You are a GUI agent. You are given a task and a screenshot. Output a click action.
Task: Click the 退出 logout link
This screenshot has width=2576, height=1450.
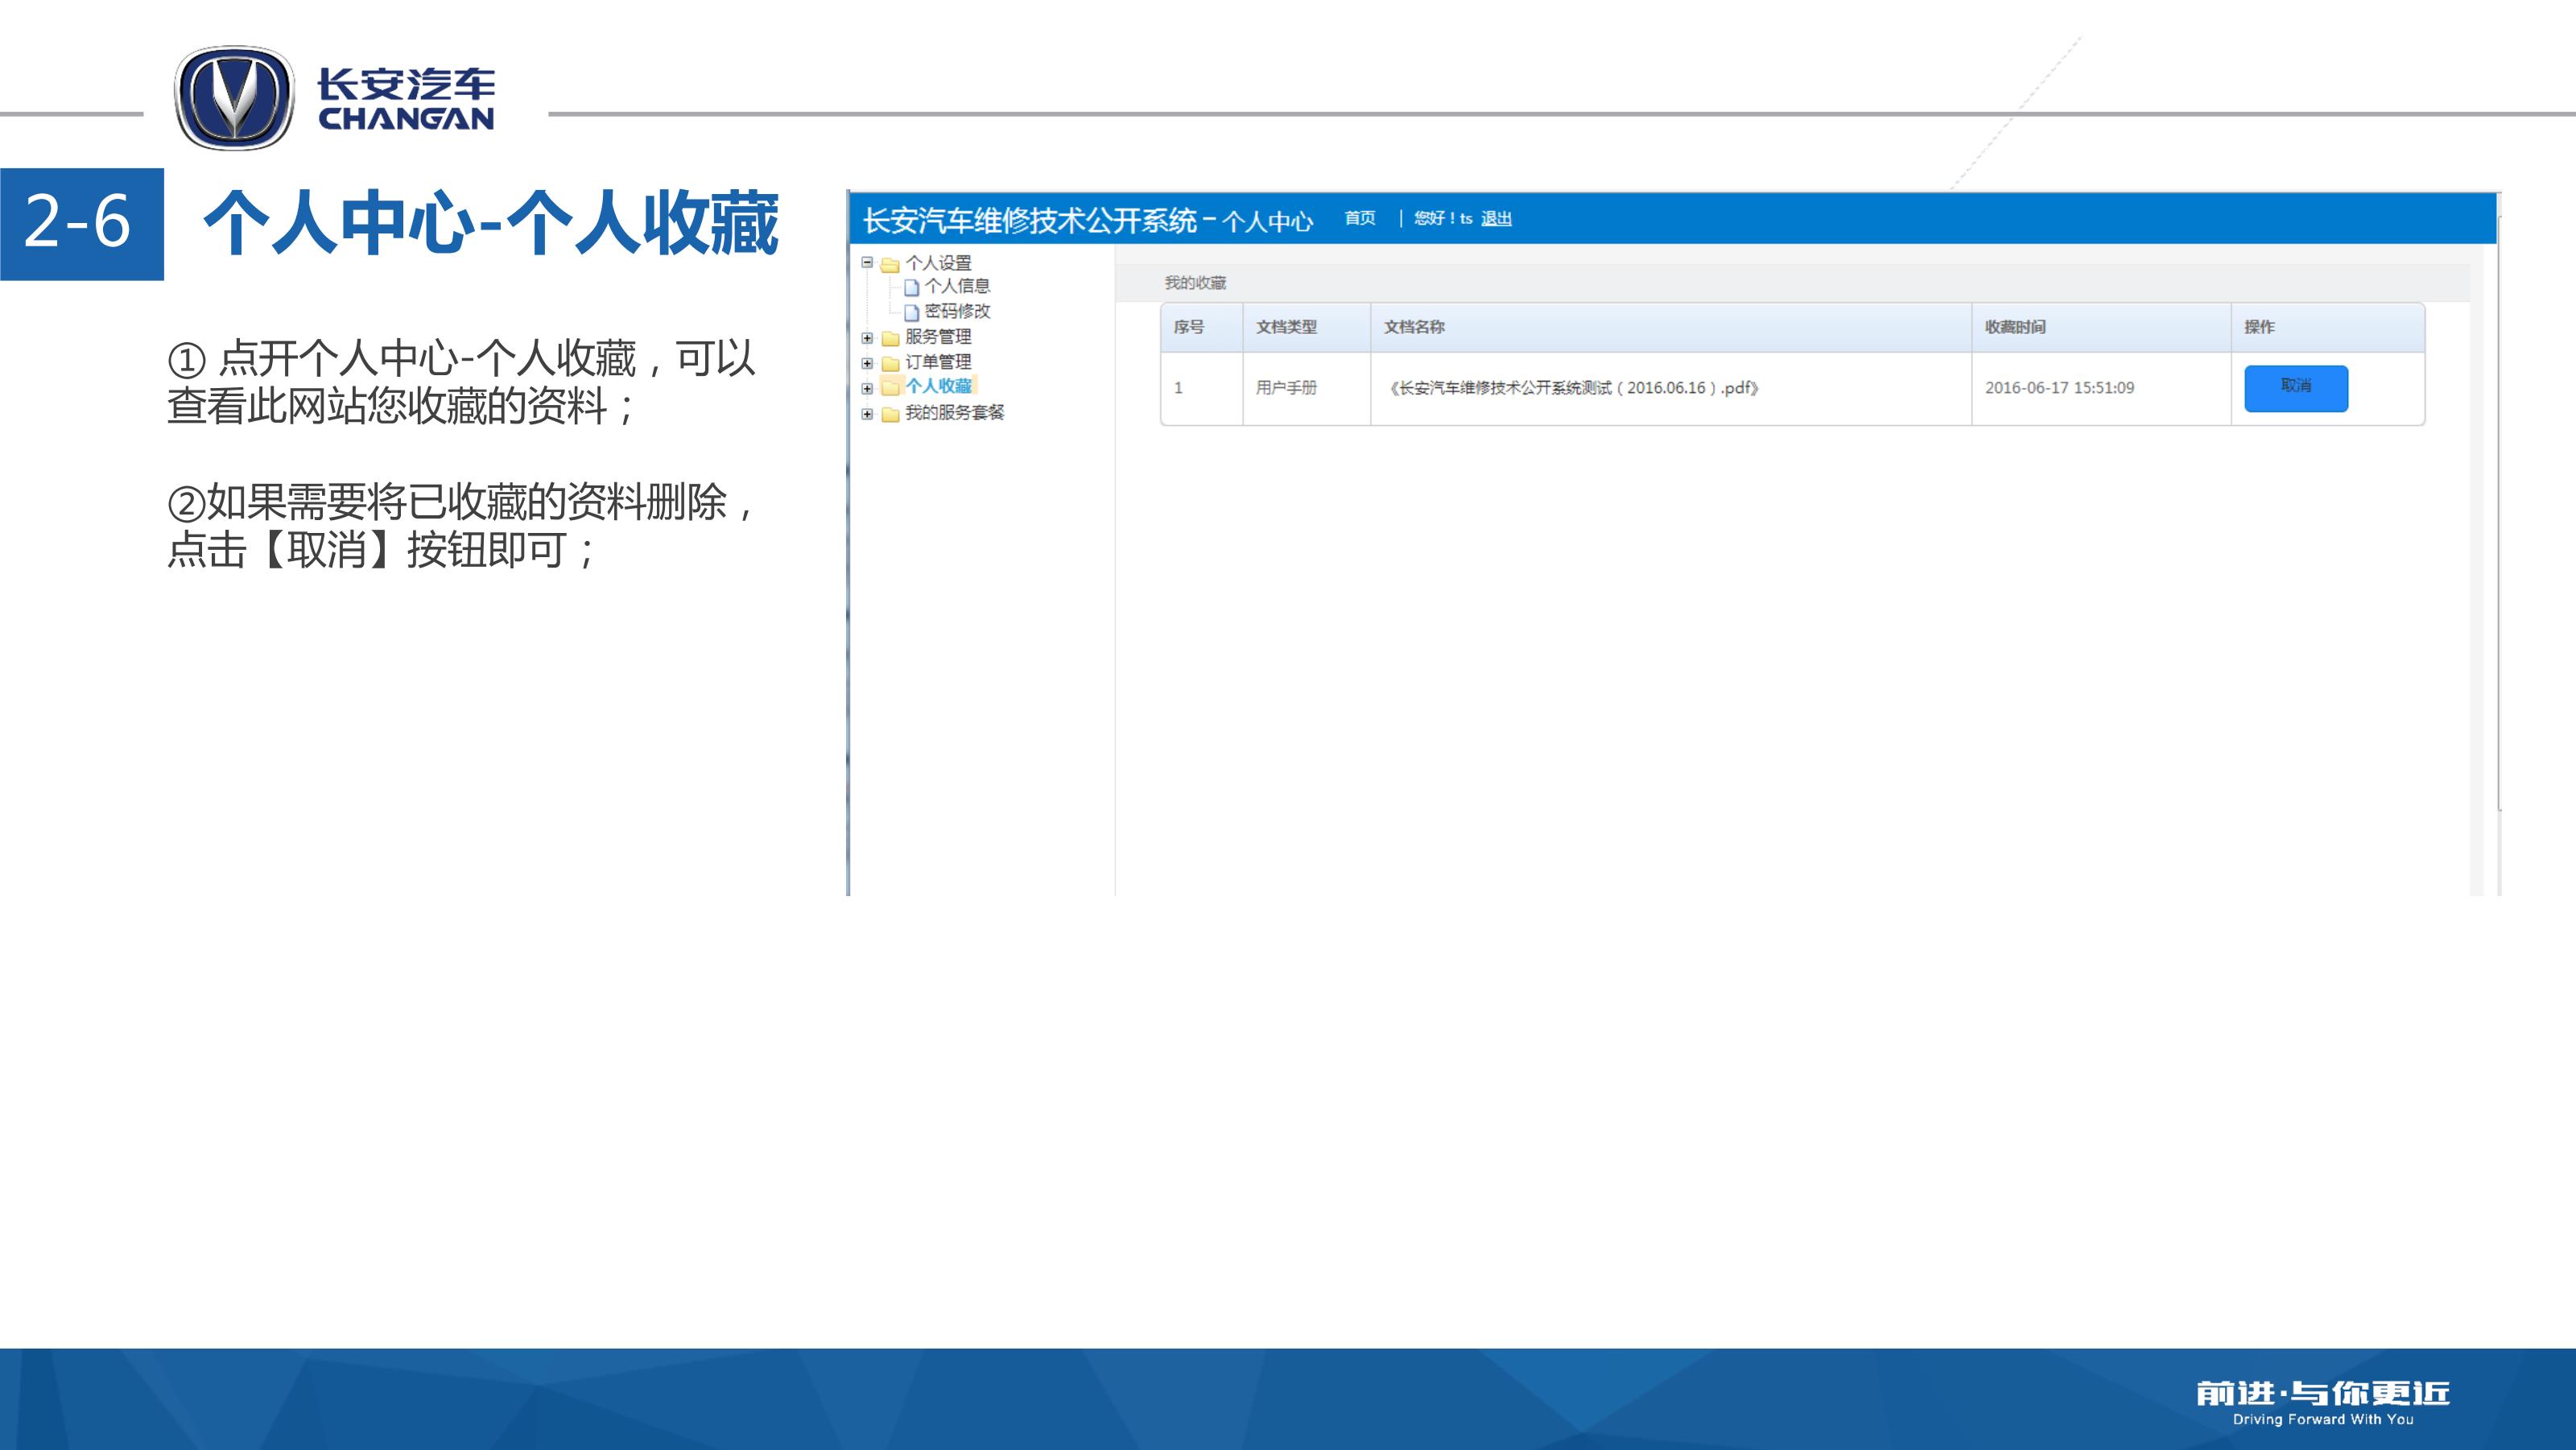tap(1495, 219)
